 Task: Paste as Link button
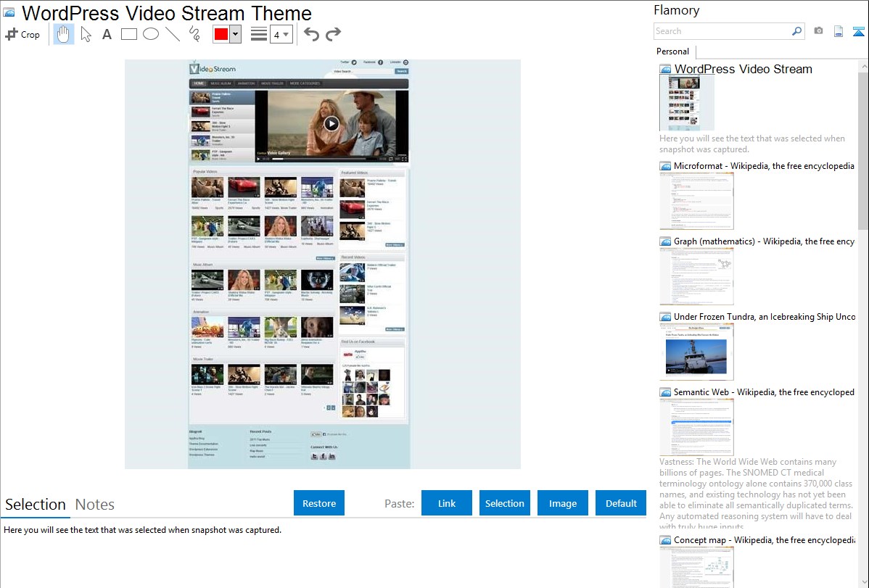pyautogui.click(x=447, y=503)
